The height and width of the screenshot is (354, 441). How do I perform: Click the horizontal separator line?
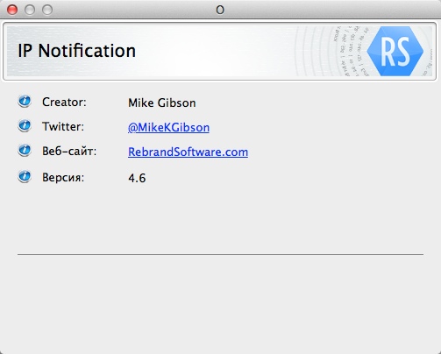coord(220,254)
